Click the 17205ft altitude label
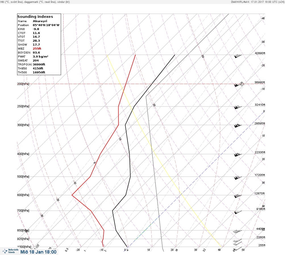This screenshot has height=255, width=285. pyautogui.click(x=260, y=175)
